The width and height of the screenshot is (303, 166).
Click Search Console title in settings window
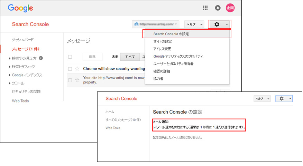click(x=121, y=98)
